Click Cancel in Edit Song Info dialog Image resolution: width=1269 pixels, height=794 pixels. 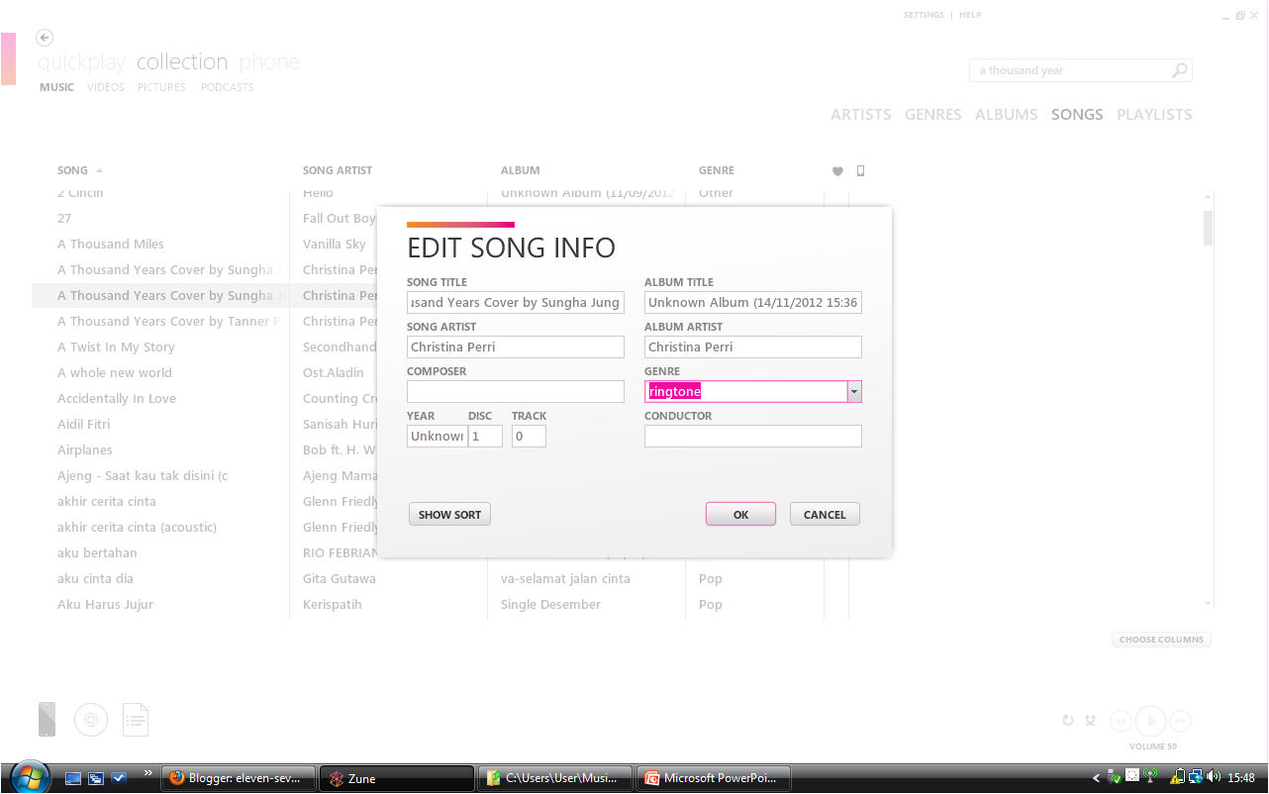pyautogui.click(x=825, y=515)
